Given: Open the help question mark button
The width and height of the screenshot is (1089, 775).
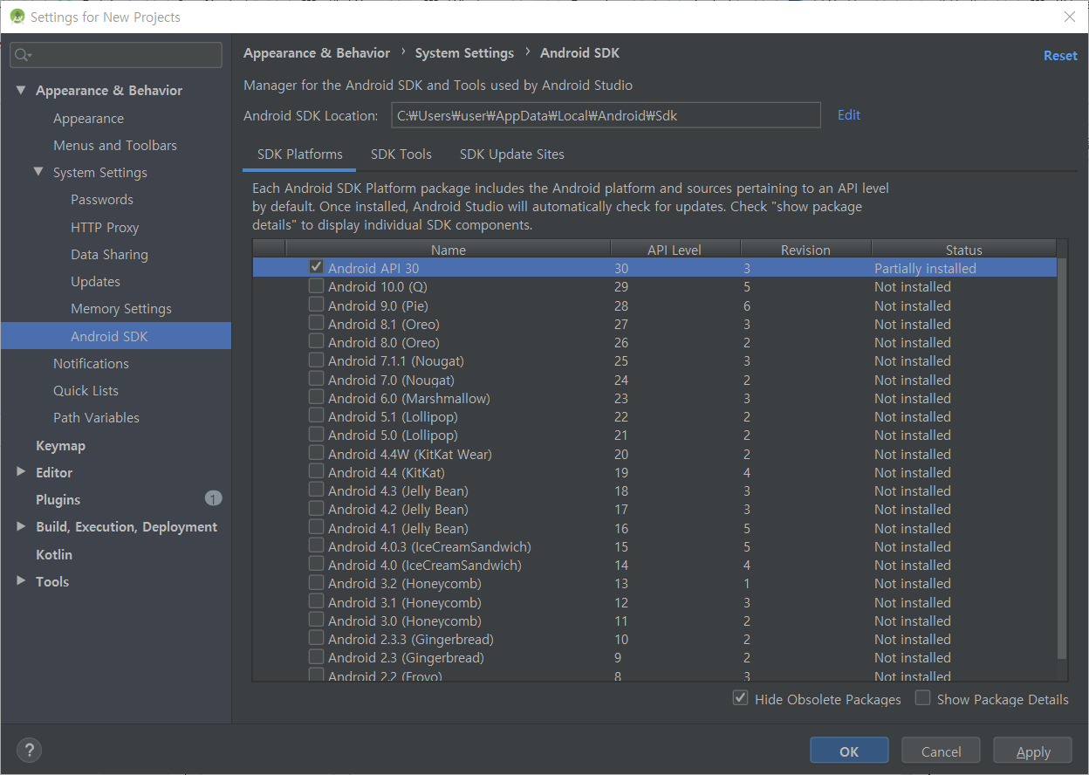Looking at the screenshot, I should point(29,750).
